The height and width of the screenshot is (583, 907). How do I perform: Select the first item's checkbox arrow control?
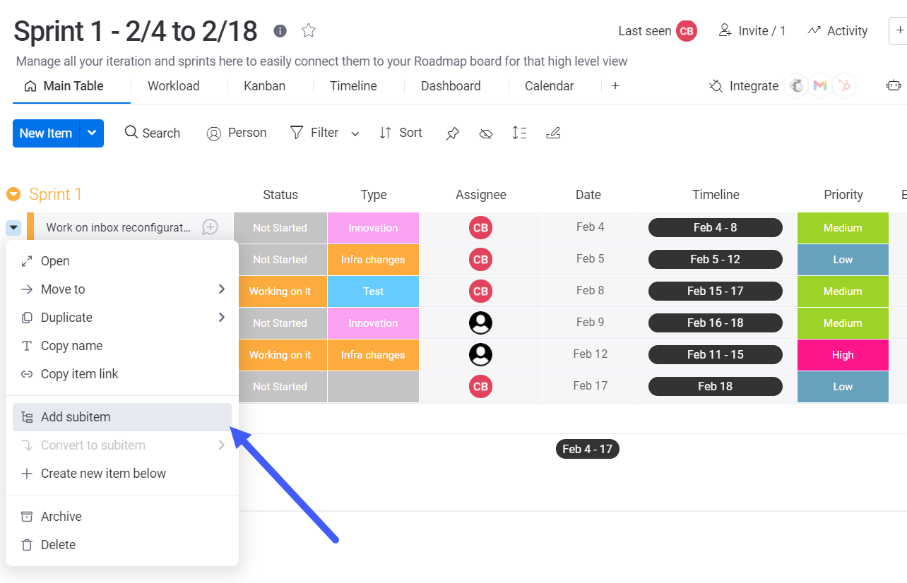click(x=13, y=227)
